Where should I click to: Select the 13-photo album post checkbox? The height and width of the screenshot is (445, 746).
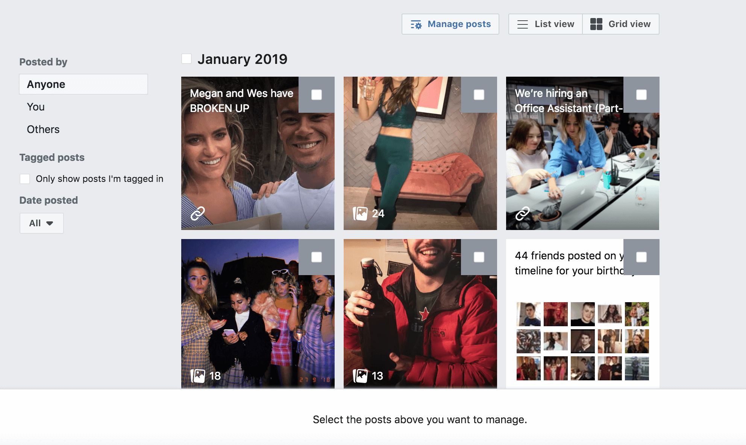(479, 257)
